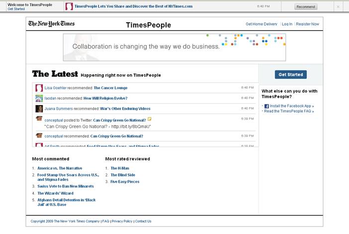Click the Contact Us footer link
This screenshot has width=349, height=234.
click(143, 221)
